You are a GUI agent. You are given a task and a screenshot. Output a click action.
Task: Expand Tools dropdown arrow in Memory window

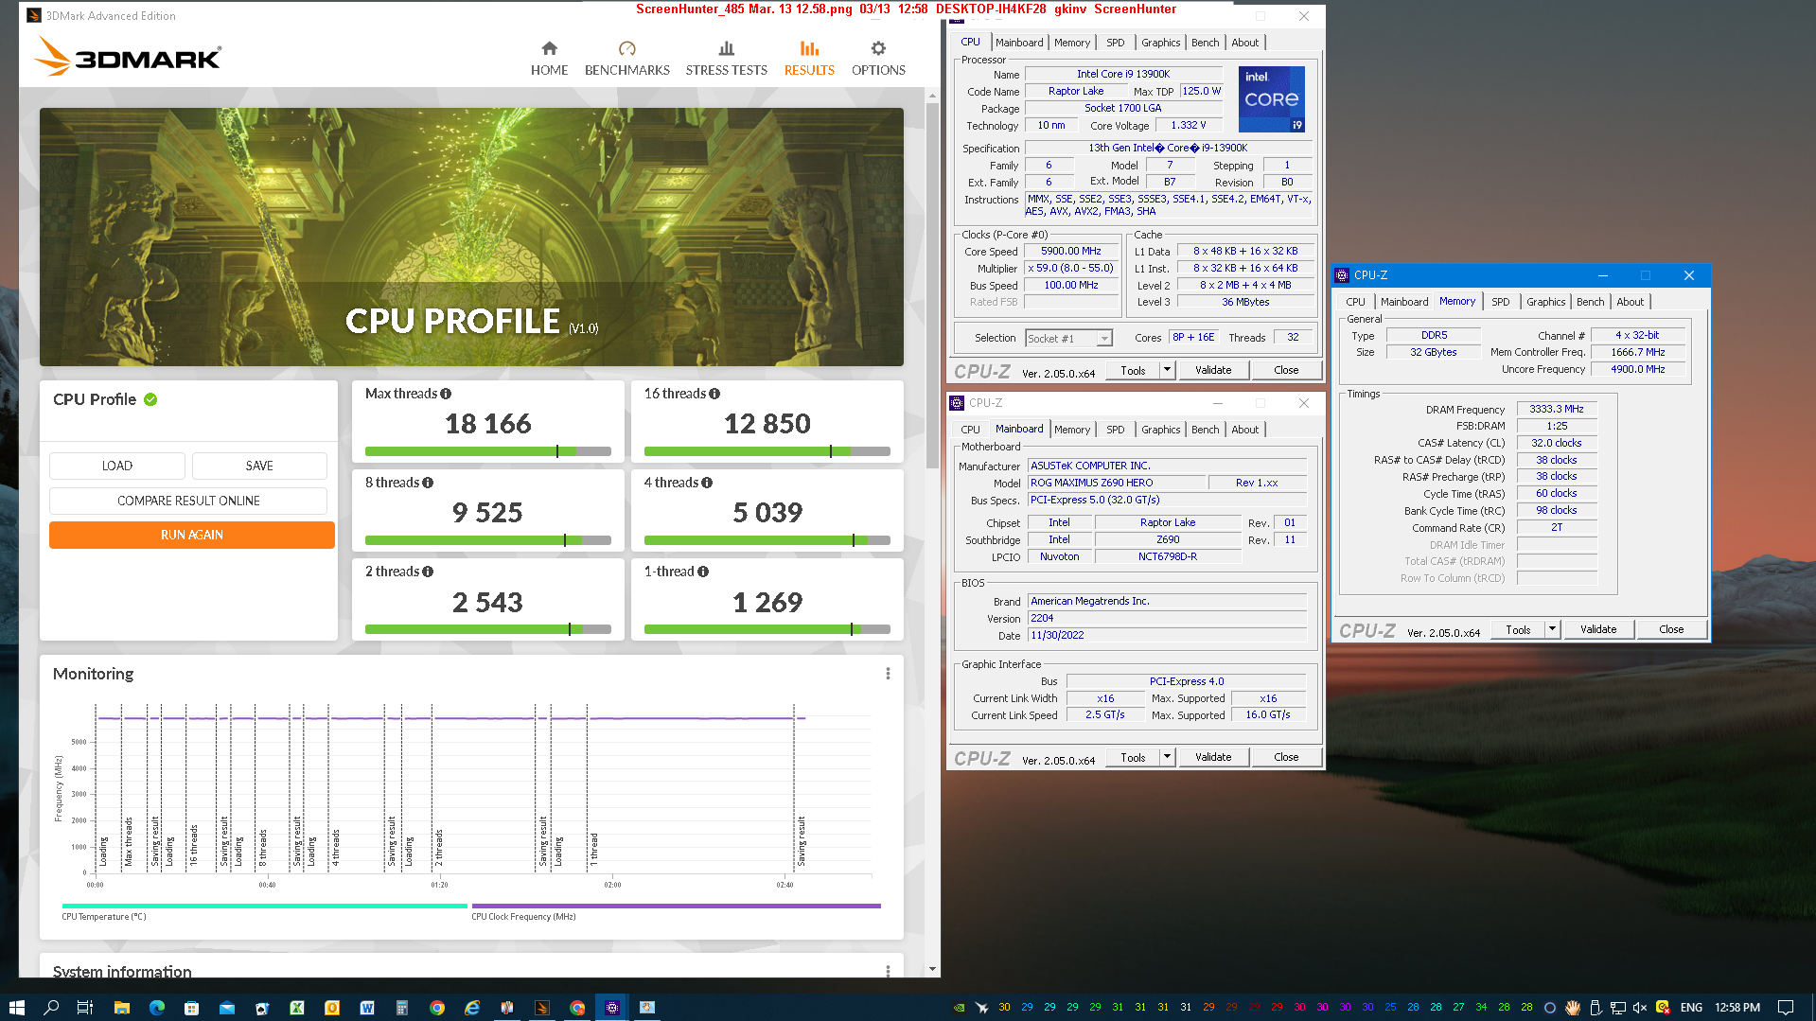pos(1552,629)
